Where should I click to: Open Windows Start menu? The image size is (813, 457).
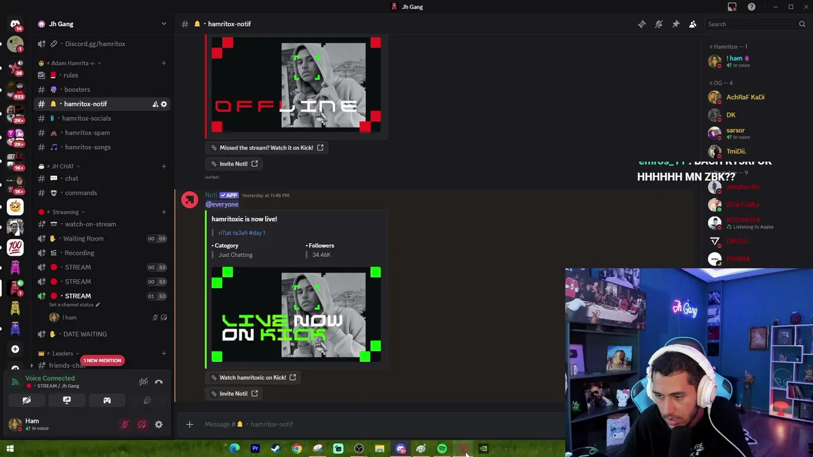point(10,449)
